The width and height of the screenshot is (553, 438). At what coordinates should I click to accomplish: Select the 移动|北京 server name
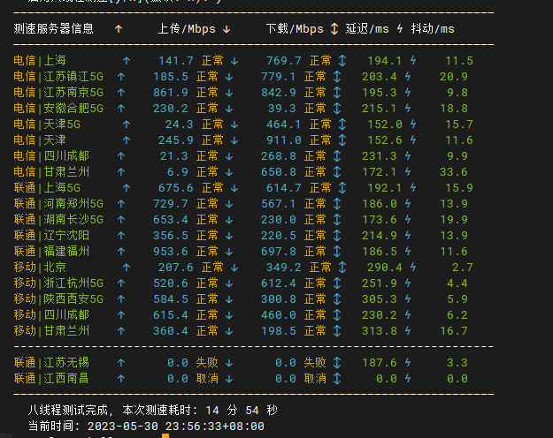(x=40, y=267)
